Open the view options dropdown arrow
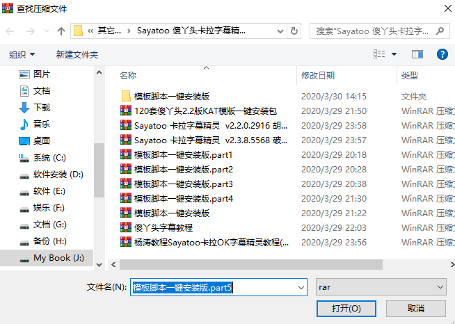 click(x=394, y=54)
